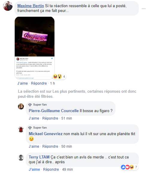The height and width of the screenshot is (174, 146).
Task: Open the Avengers Endgame attached image
Action: (x=34, y=48)
